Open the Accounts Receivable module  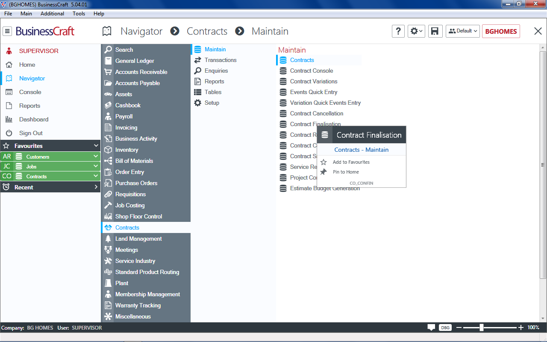(x=146, y=72)
